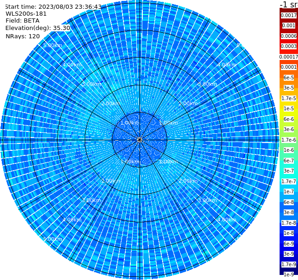This screenshot has height=280, width=298.
Task: Select the WLS200s-181 instrument label
Action: pos(26,14)
